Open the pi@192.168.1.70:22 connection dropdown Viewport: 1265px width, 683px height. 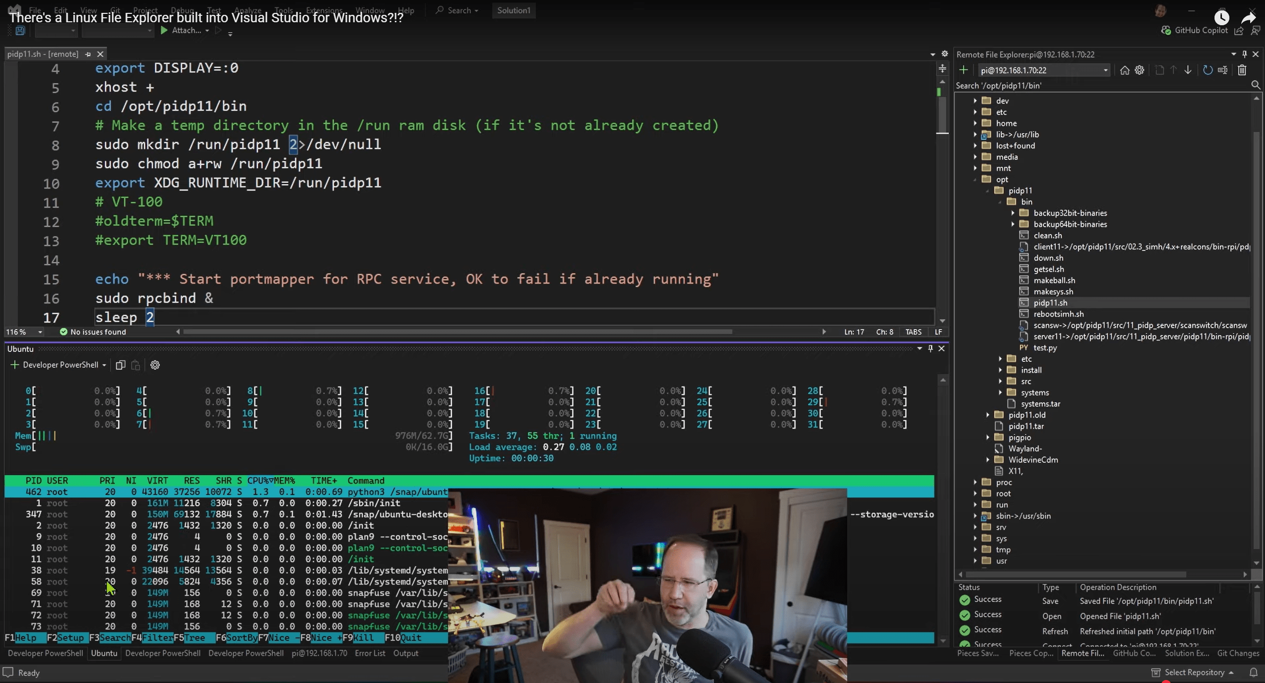[x=1105, y=70]
